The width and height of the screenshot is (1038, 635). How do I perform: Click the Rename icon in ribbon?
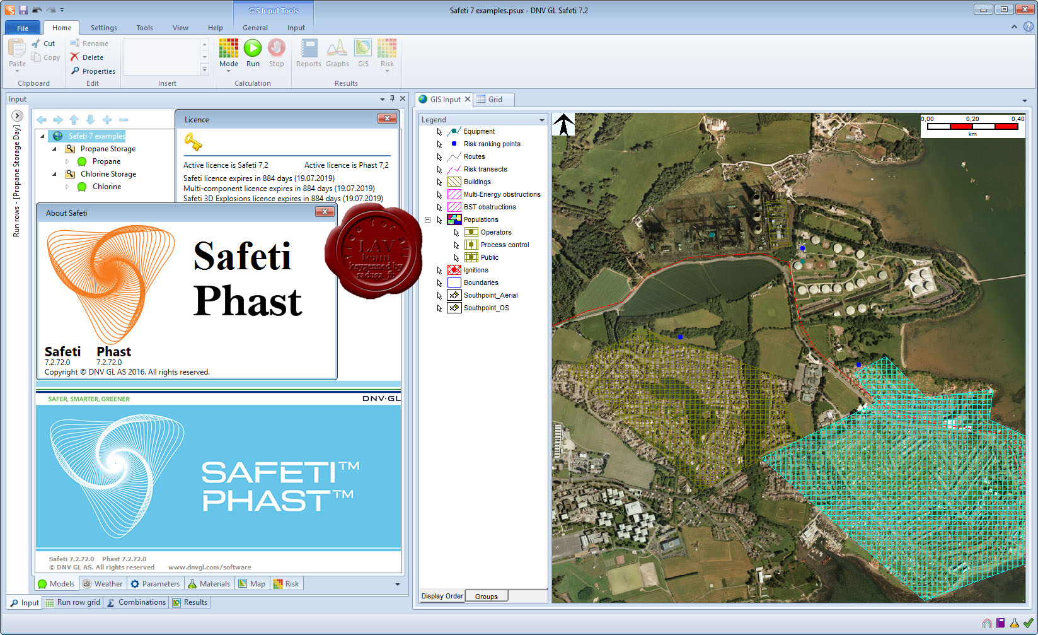click(x=75, y=44)
